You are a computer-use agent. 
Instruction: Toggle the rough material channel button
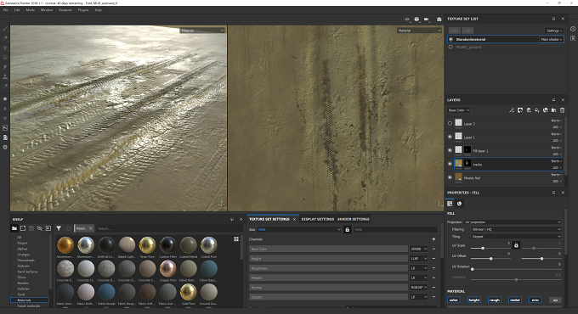click(495, 300)
